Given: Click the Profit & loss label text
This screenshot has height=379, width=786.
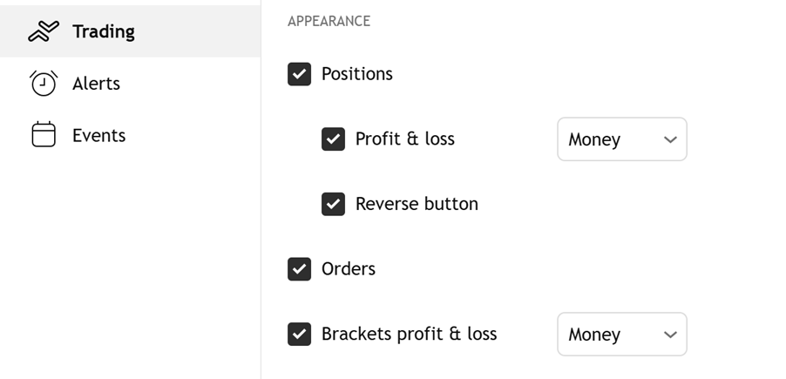Looking at the screenshot, I should click(404, 139).
